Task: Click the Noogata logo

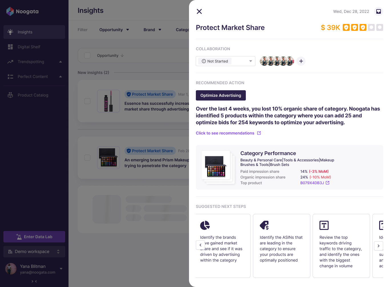Action: point(23,11)
